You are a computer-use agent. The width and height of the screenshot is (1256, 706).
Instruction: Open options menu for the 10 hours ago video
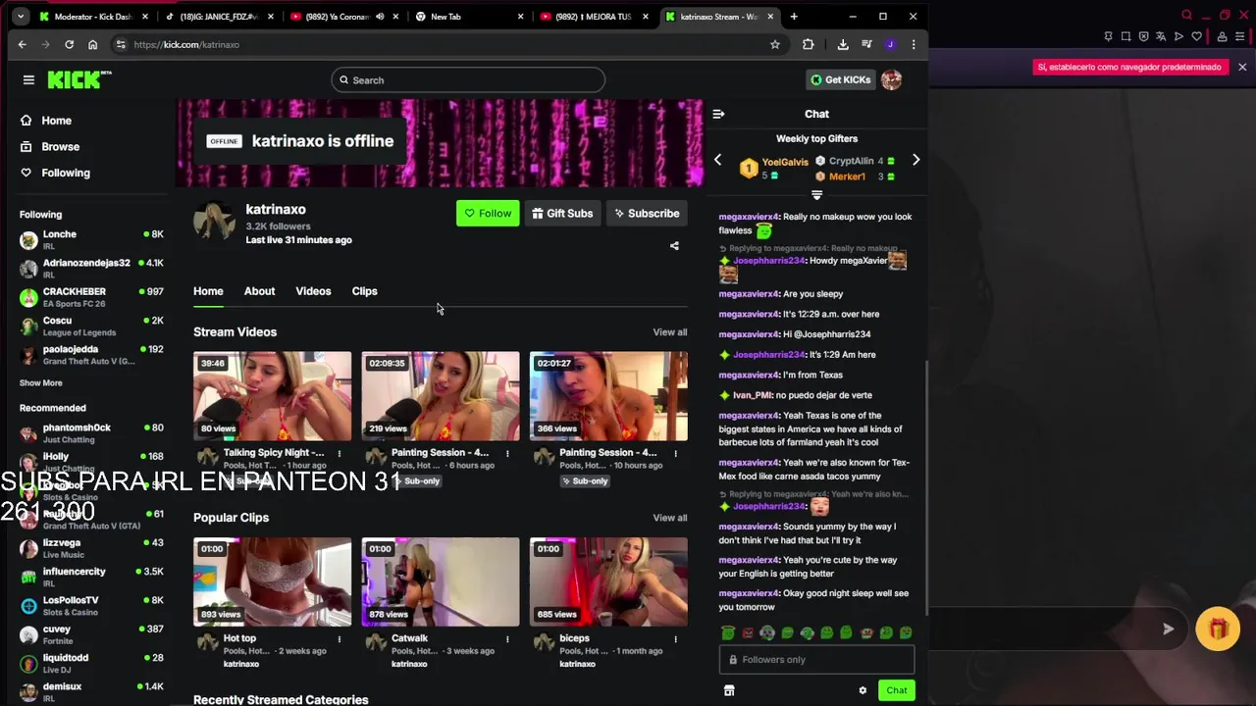coord(675,453)
